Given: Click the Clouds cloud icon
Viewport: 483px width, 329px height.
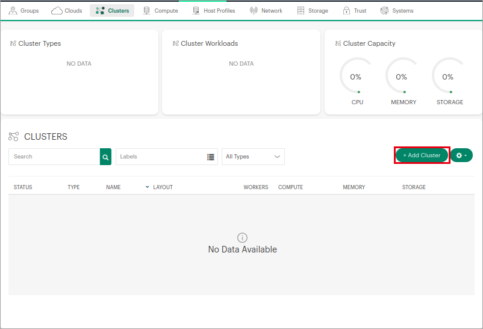Looking at the screenshot, I should [57, 11].
